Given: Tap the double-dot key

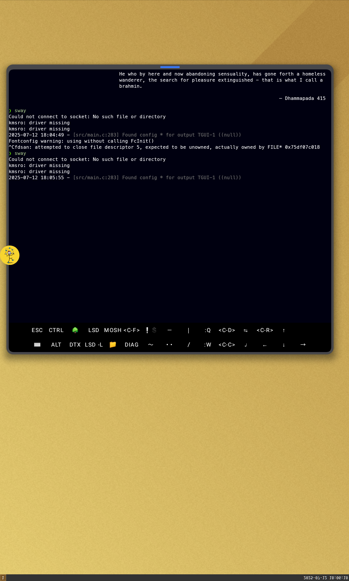Looking at the screenshot, I should 169,345.
